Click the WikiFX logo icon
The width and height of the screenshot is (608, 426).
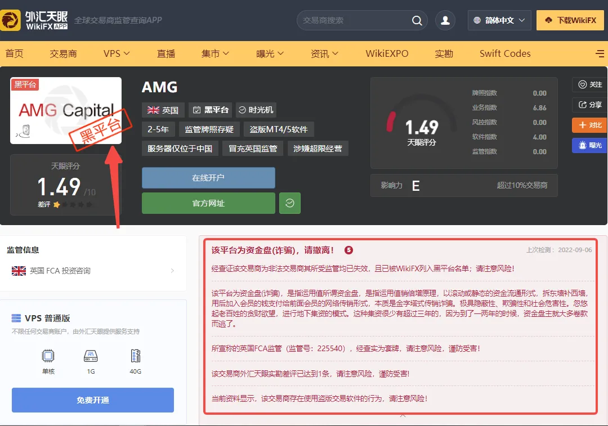point(10,20)
